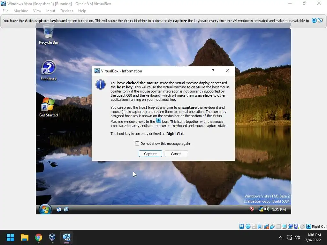Click the display indicator icon
Screen dimensions: 327x245
(284, 226)
